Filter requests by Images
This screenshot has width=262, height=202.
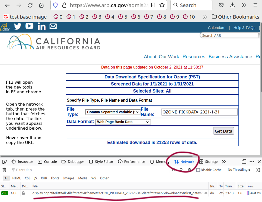pos(69,178)
